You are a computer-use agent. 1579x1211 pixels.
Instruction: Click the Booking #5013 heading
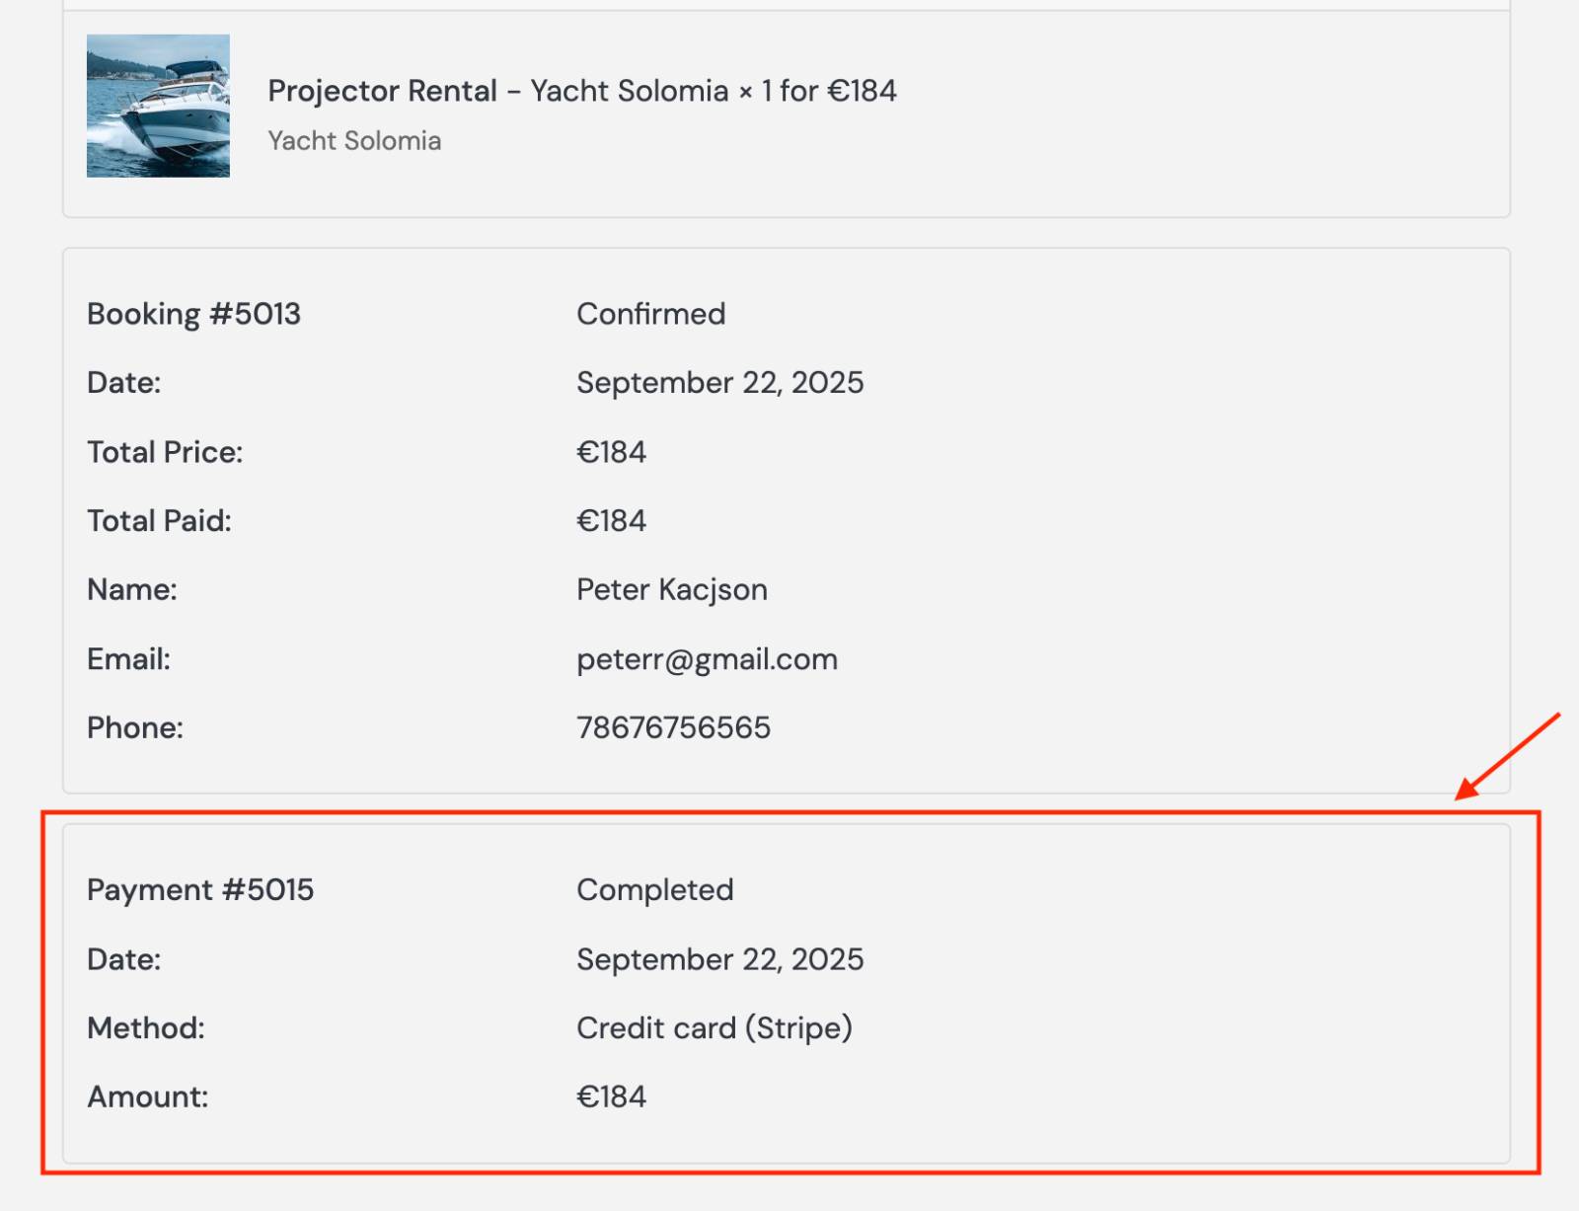click(x=193, y=314)
